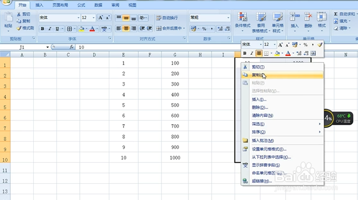
Task: Open the ribbon font name dropdown
Action: (x=78, y=17)
